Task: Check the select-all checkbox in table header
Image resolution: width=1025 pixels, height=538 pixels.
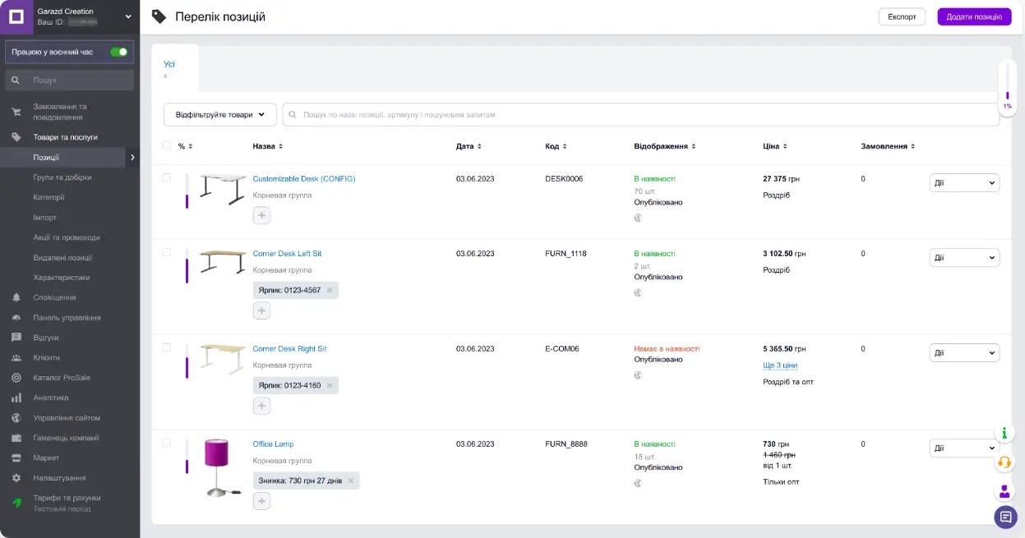Action: pyautogui.click(x=167, y=145)
